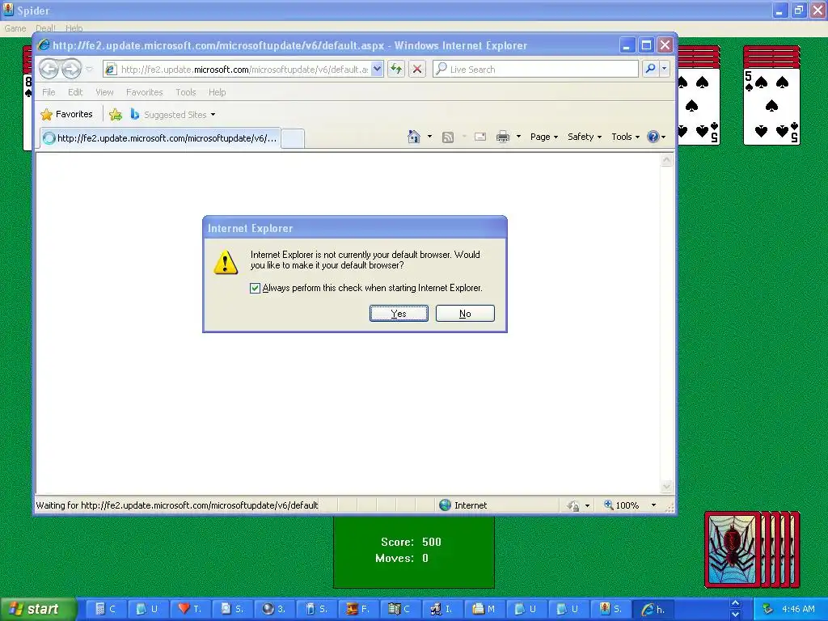828x621 pixels.
Task: Open the zoom level 100% dropdown arrow
Action: 653,505
